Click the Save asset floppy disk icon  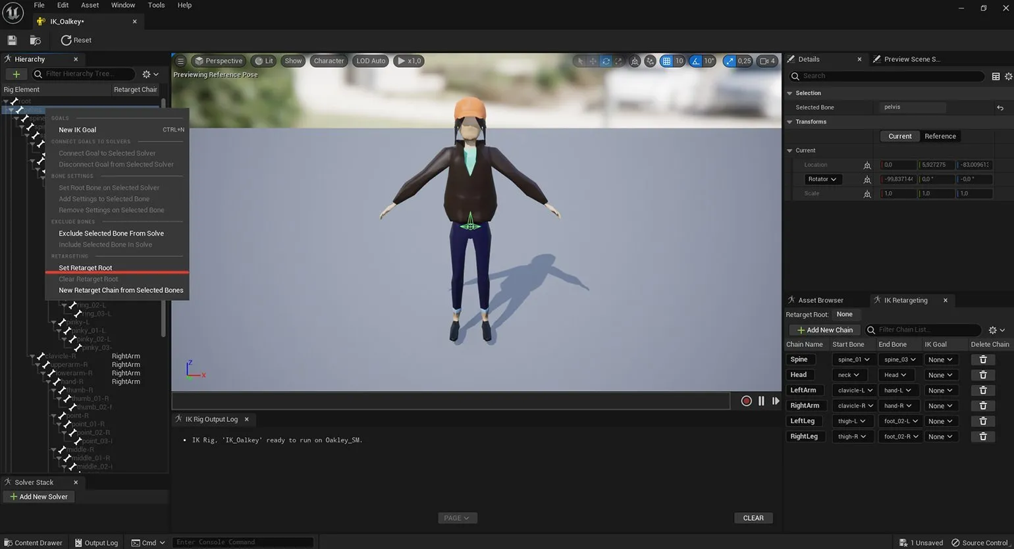(12, 40)
